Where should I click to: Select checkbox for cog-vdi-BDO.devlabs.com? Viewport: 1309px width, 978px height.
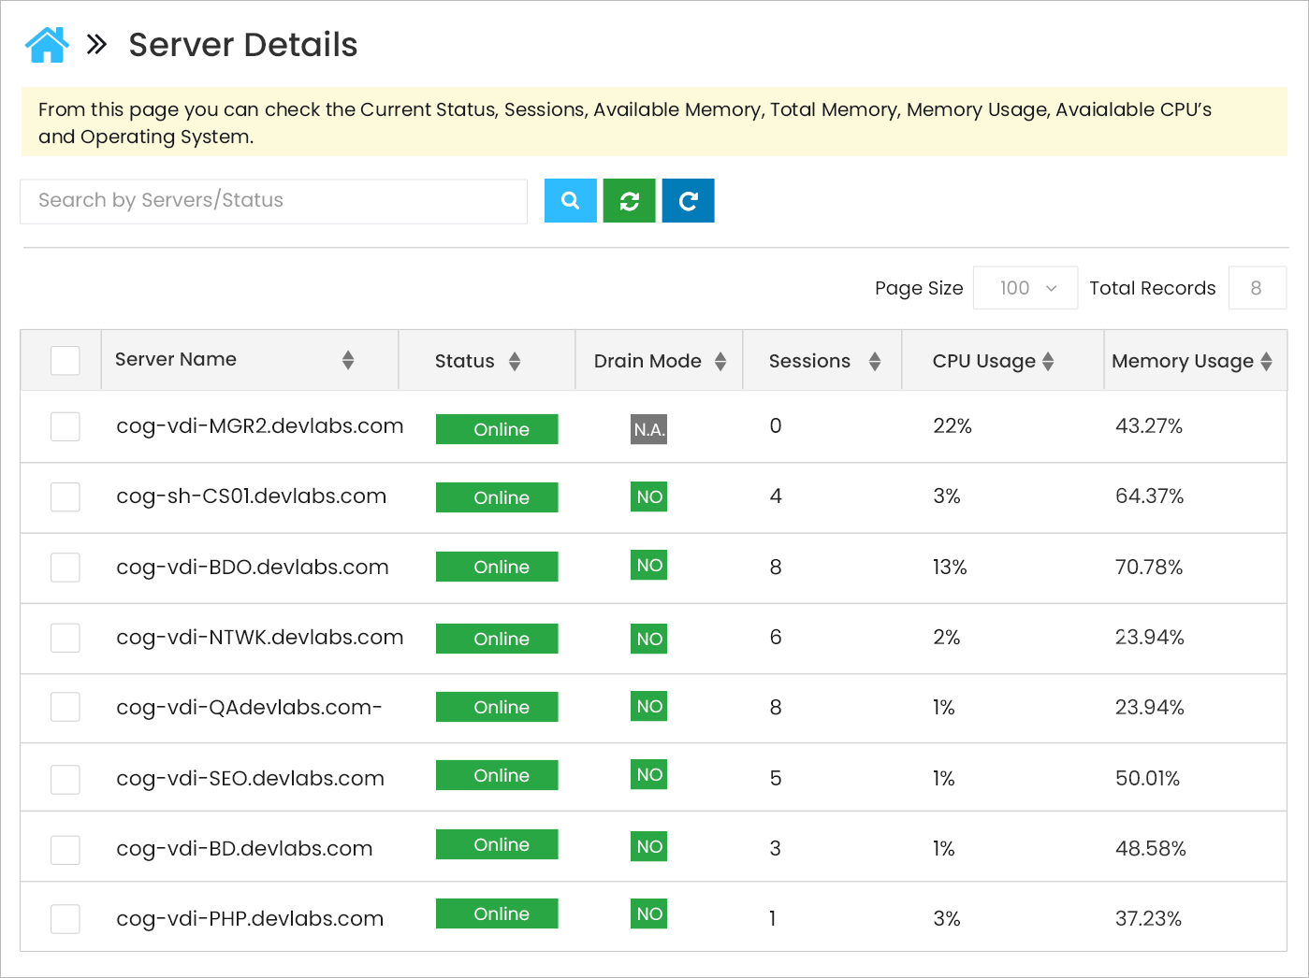[65, 568]
